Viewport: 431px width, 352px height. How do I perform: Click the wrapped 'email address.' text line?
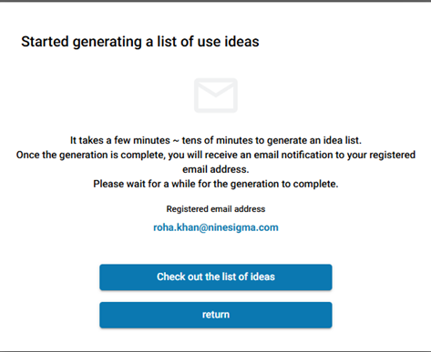pos(216,169)
